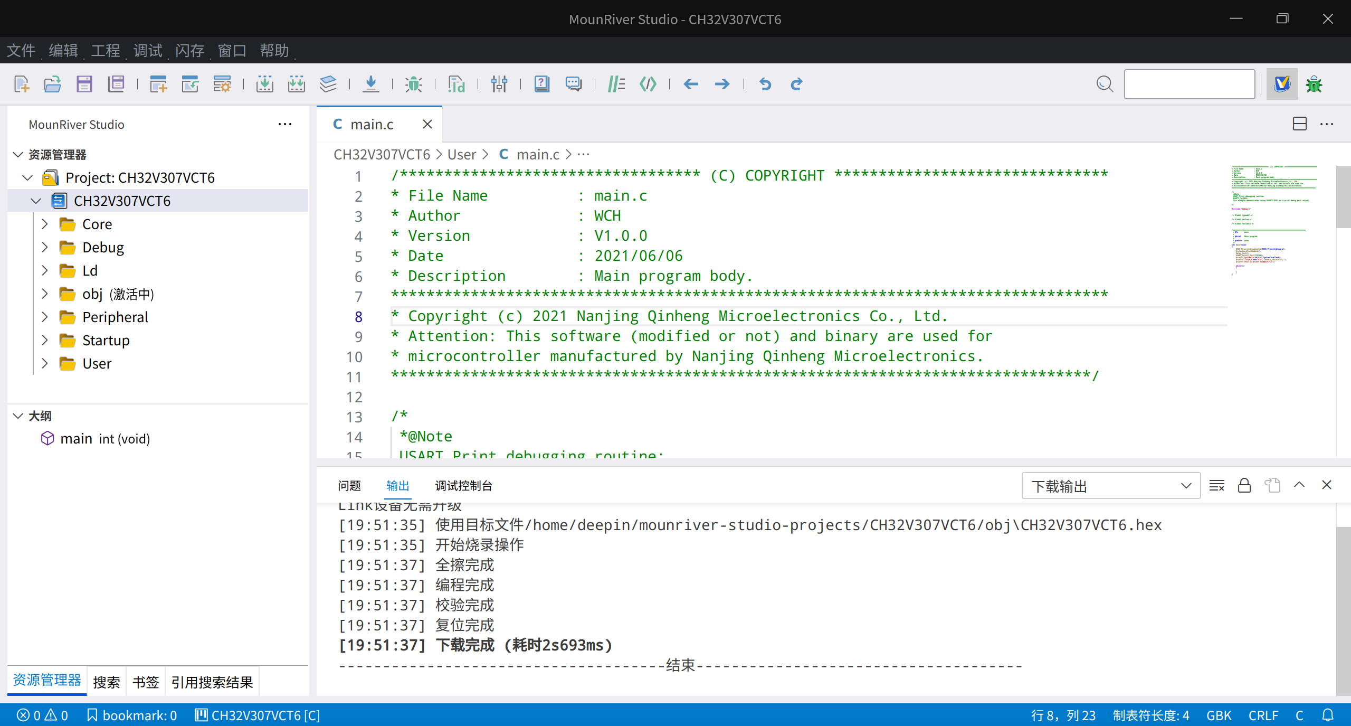The width and height of the screenshot is (1351, 726).
Task: Collapse the 大纲 outline section
Action: (18, 416)
